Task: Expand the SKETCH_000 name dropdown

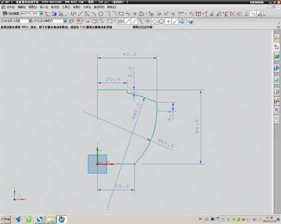Action: (41, 13)
